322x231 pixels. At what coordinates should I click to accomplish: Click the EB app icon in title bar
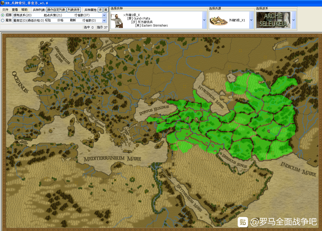(2, 3)
